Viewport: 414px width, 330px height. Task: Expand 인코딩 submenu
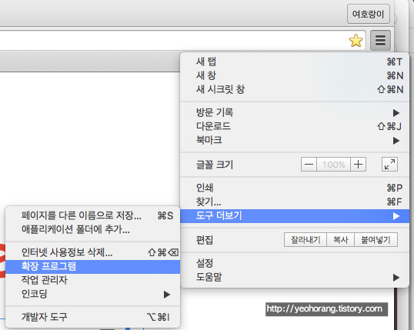92,294
